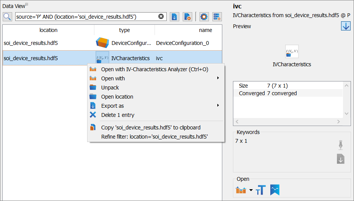Click the database settings icon in the toolbar
Screen dimensions: 354x201
[x=217, y=17]
